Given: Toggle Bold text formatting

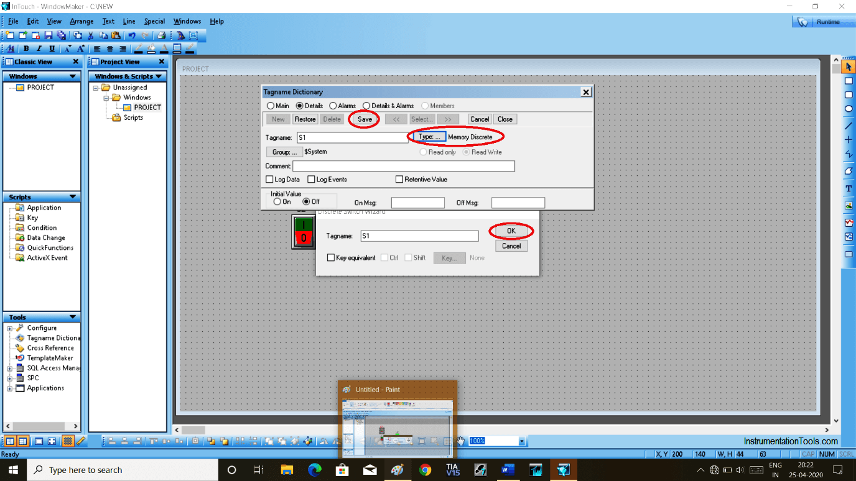Looking at the screenshot, I should click(x=26, y=48).
